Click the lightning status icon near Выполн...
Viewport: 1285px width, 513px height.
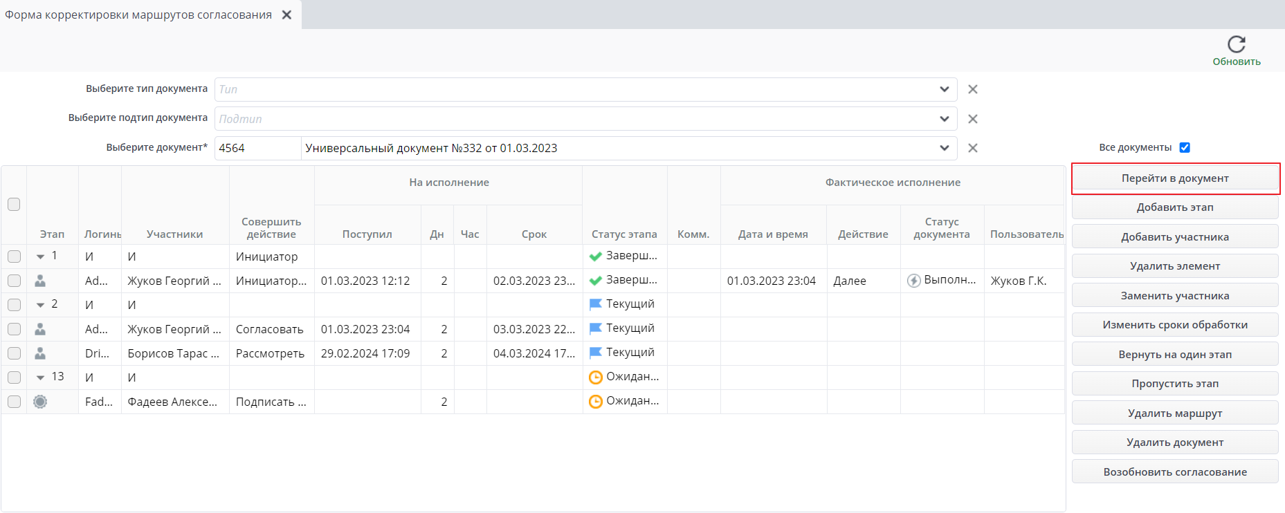pos(914,281)
